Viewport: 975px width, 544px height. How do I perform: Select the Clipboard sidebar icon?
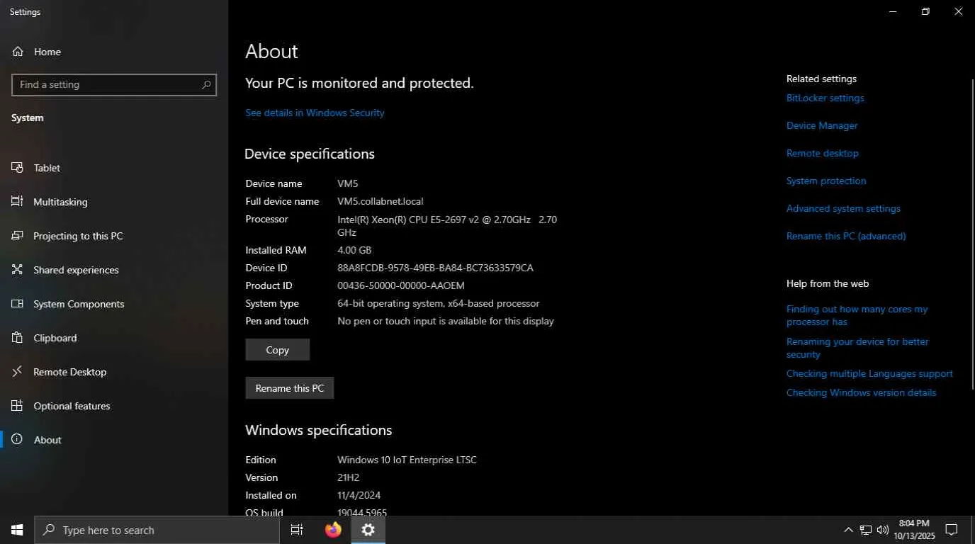coord(18,338)
